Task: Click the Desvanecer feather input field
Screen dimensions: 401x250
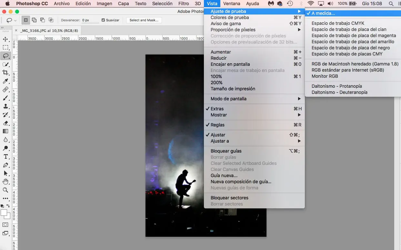Action: click(x=90, y=20)
